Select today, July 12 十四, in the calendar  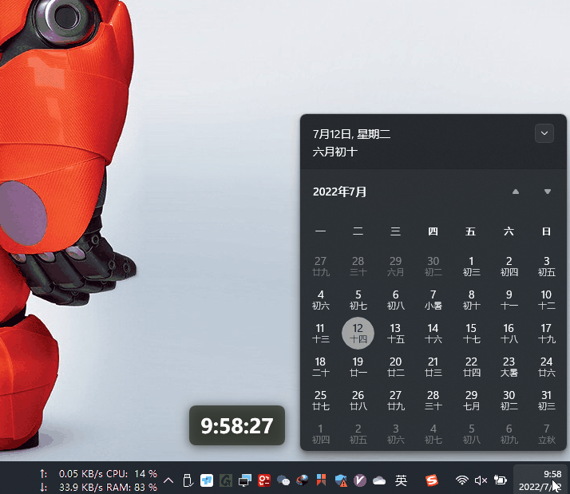coord(358,333)
